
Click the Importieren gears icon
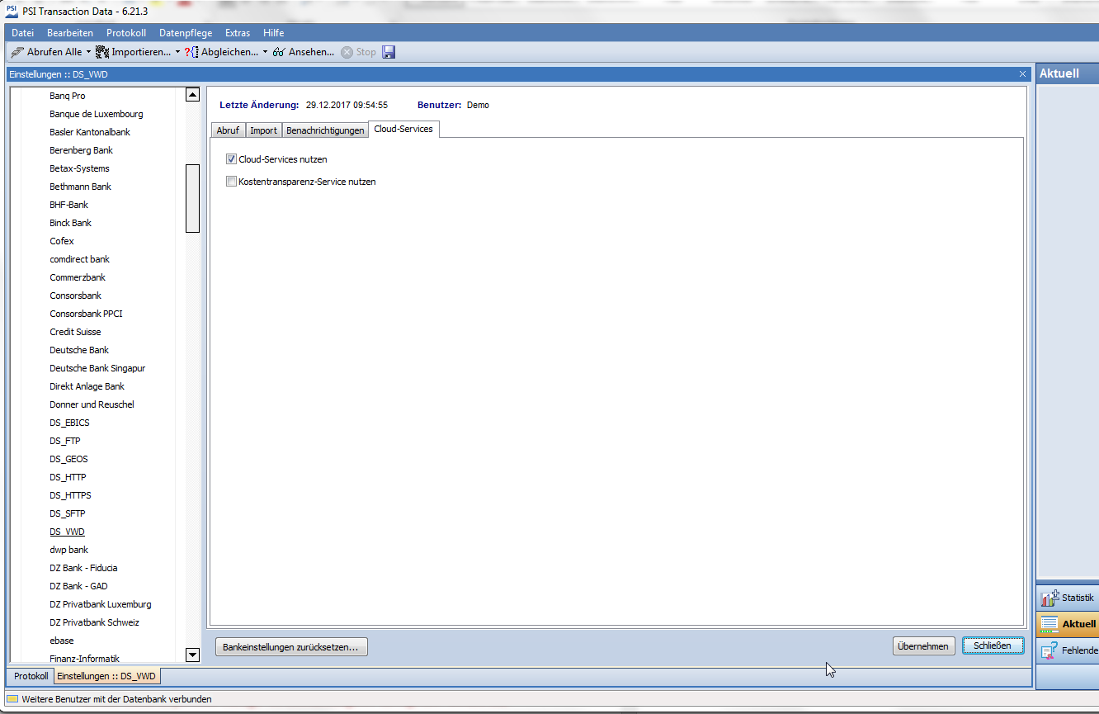102,52
